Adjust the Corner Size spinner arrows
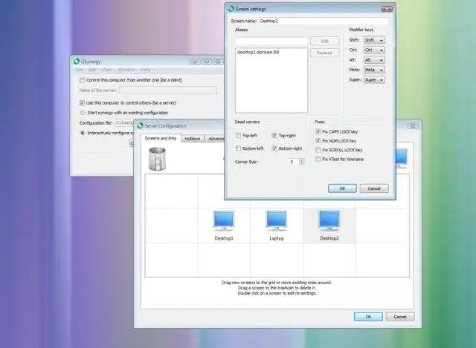Screen dimensions: 476x348 coord(302,162)
